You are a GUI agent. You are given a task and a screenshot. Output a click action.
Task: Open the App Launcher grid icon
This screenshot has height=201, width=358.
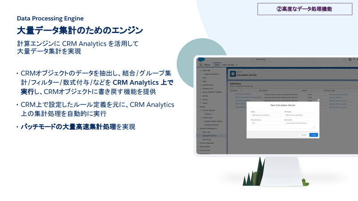[201, 65]
